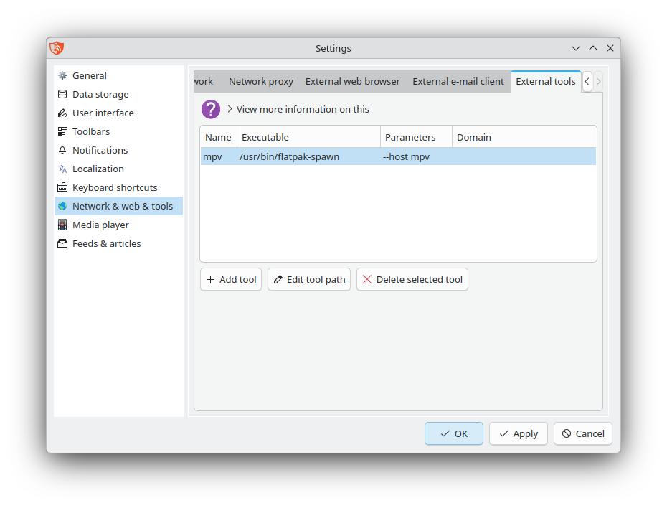
Task: Click the Feeds & articles mail icon
Action: (x=62, y=243)
